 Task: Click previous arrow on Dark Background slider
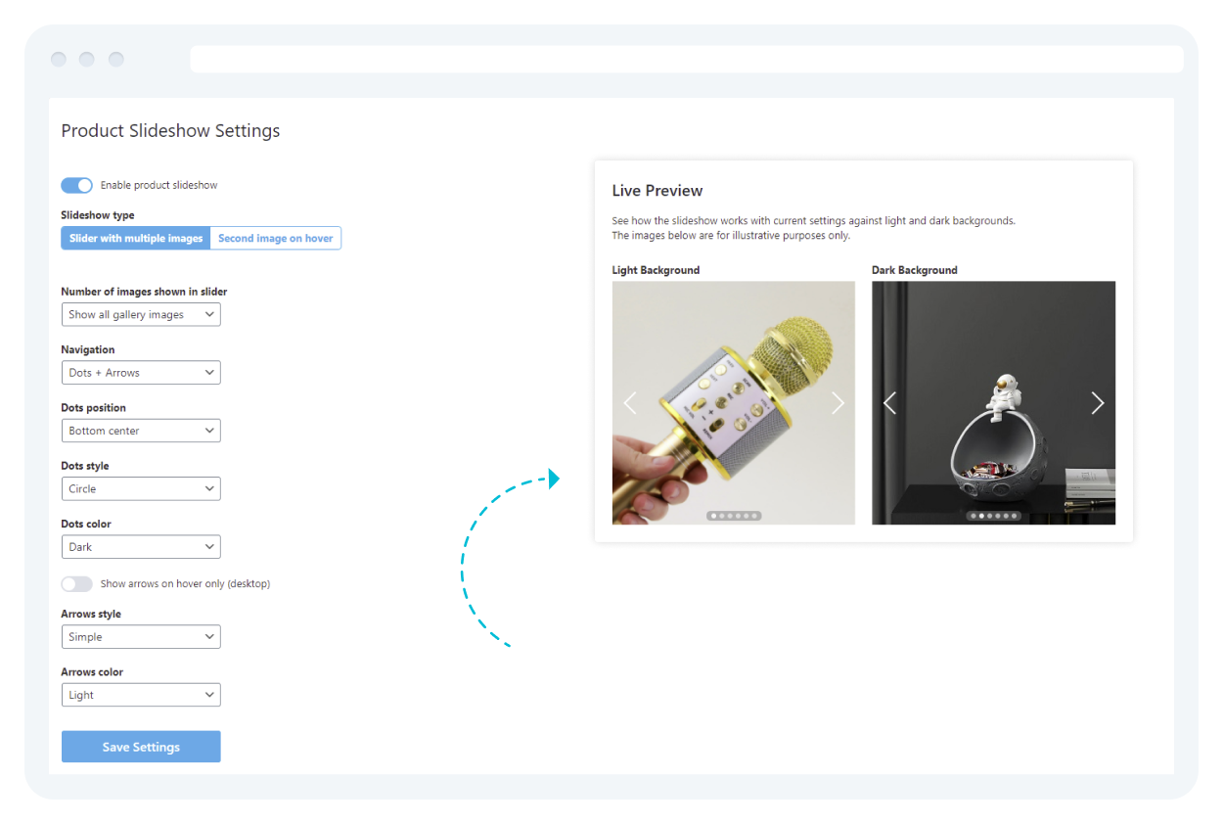[x=889, y=403]
